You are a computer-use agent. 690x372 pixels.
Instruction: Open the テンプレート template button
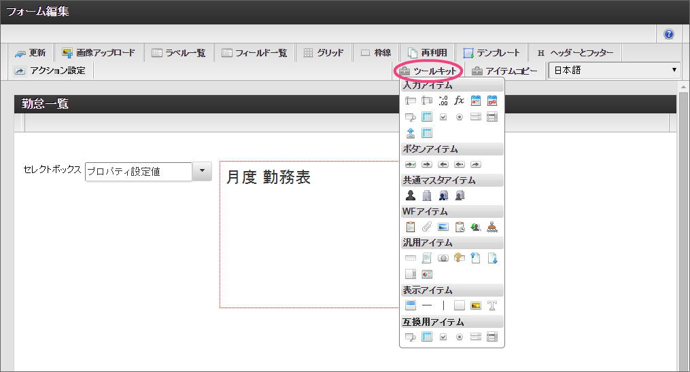491,53
